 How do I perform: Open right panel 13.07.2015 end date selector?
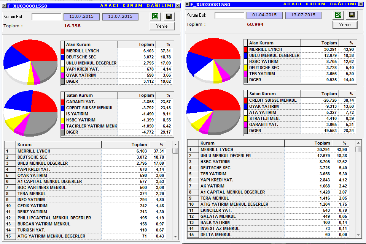coord(303,15)
